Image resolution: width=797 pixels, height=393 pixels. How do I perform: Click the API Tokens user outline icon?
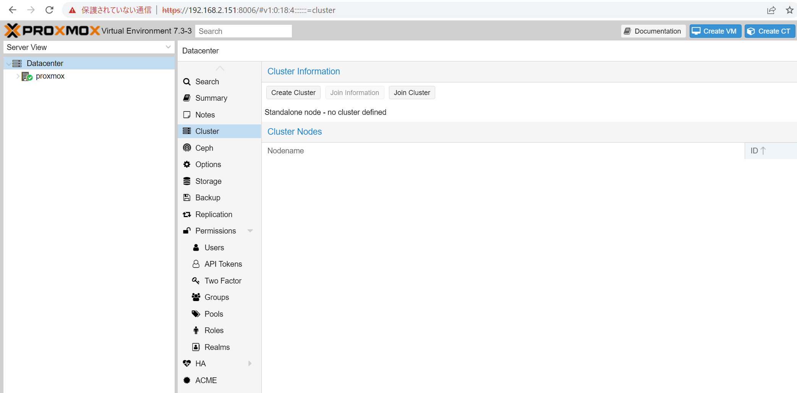(x=196, y=264)
